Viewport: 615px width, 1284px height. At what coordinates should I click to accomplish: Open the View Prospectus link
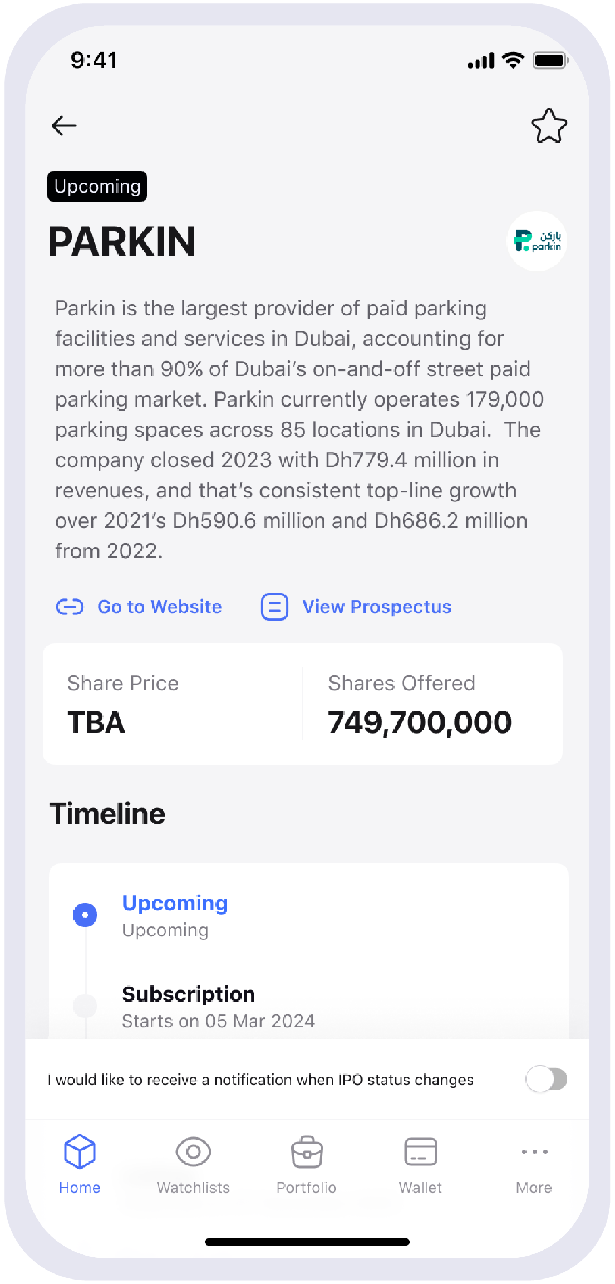pyautogui.click(x=376, y=607)
